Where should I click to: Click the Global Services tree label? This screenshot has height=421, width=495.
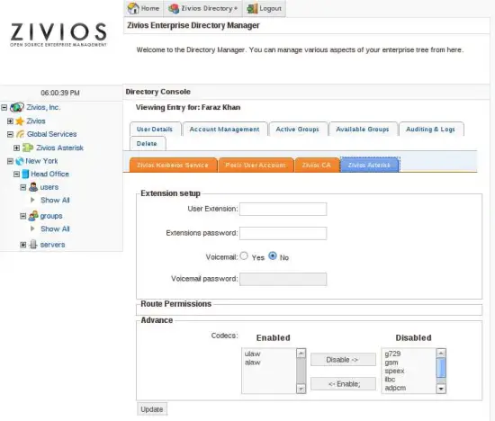tap(52, 134)
